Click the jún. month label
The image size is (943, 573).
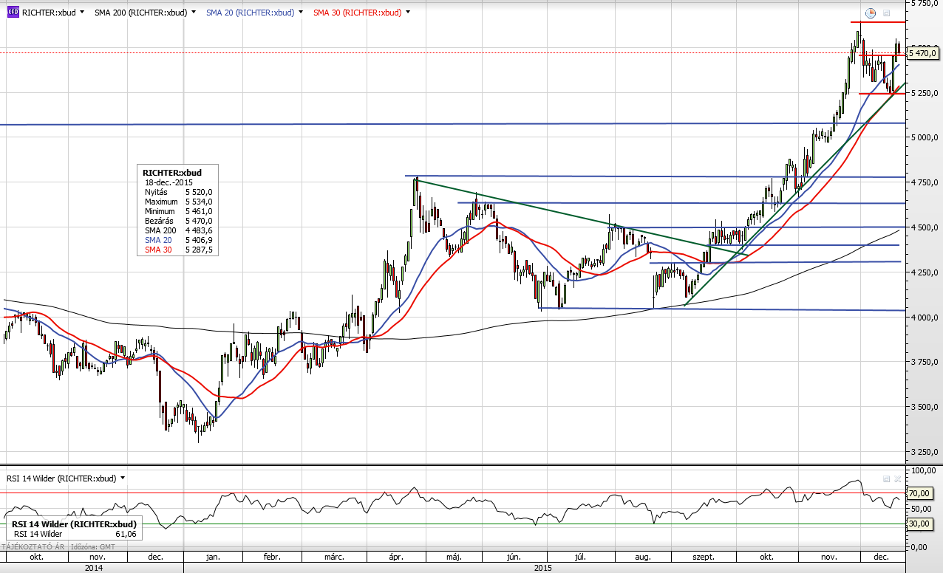(514, 557)
